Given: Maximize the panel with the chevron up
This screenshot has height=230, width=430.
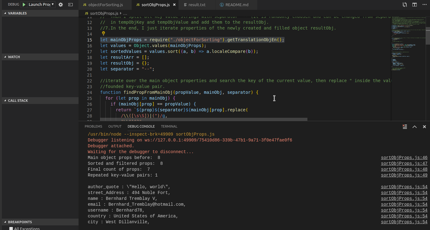Looking at the screenshot, I should (415, 127).
